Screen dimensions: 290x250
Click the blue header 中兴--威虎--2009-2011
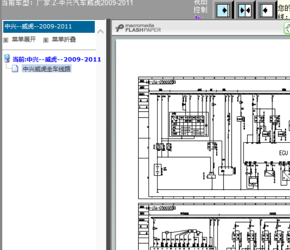click(x=49, y=26)
